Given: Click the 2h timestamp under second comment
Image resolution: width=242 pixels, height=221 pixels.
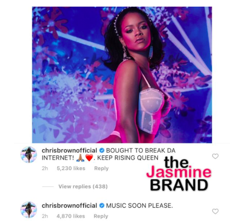Looking at the screenshot, I should point(45,216).
